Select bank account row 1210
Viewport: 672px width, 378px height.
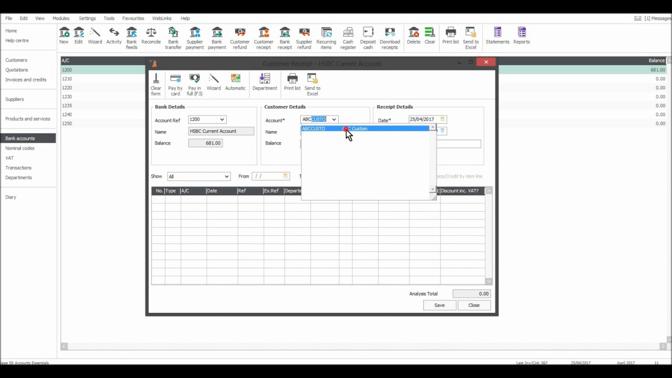point(363,79)
